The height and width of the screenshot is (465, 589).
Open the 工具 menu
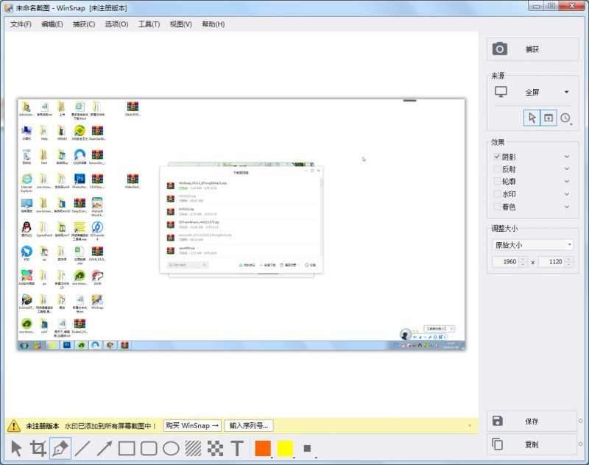pos(148,24)
